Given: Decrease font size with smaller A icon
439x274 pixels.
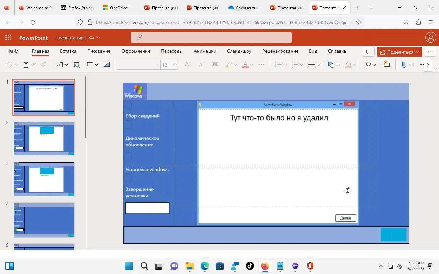Looking at the screenshot, I should [201, 64].
